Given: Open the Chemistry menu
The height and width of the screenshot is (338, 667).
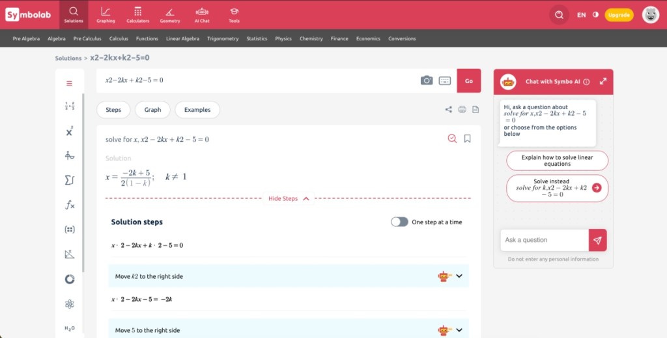Looking at the screenshot, I should (311, 38).
